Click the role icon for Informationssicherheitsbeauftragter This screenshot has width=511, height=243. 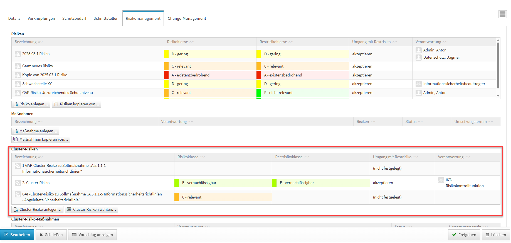418,84
